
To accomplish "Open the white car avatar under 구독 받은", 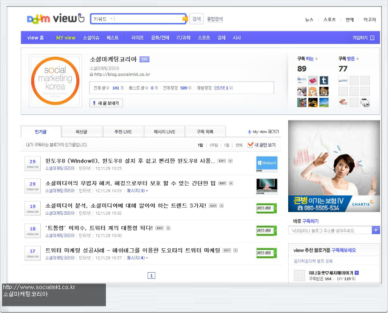I will coord(365,103).
